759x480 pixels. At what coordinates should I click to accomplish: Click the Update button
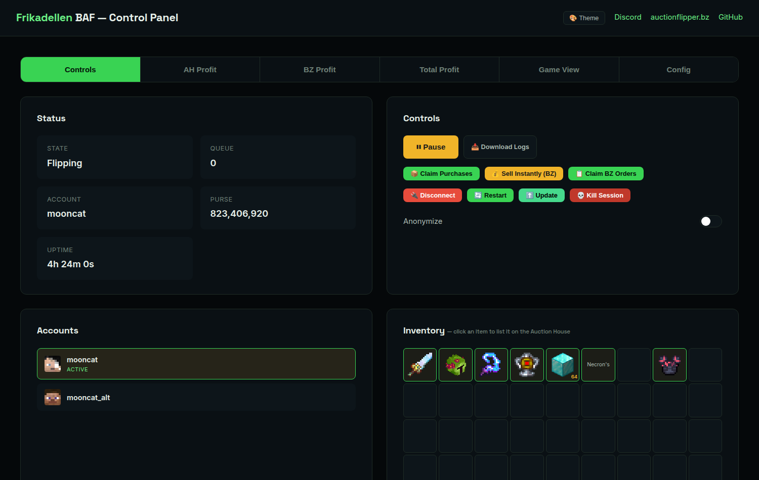541,196
